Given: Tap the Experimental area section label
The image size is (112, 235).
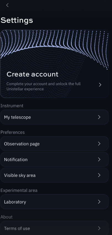Looking at the screenshot, I should point(19,190).
